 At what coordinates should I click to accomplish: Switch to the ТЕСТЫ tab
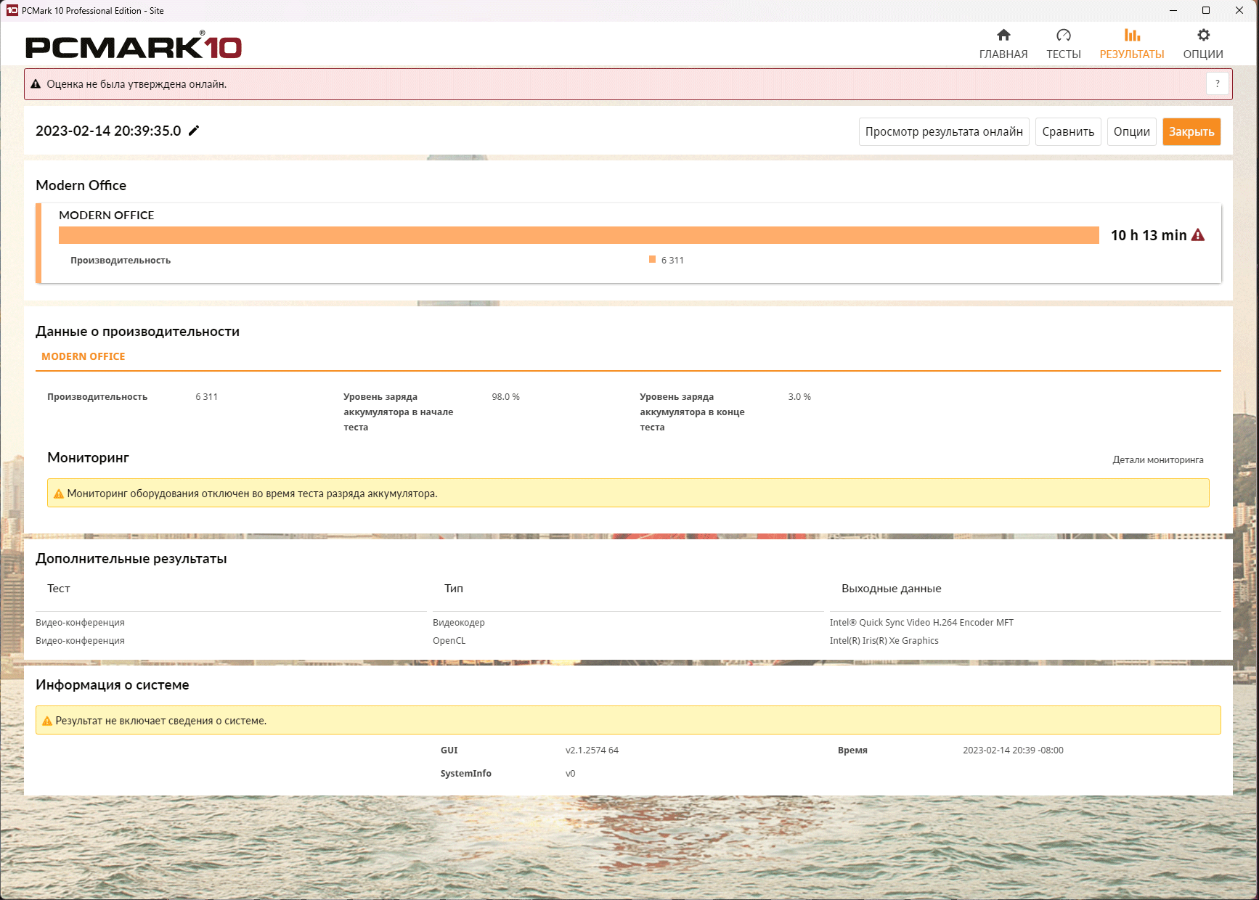[x=1063, y=44]
